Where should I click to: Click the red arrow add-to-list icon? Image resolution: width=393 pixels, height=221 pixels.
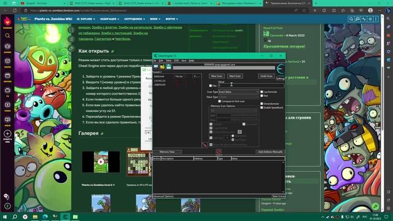204,145
